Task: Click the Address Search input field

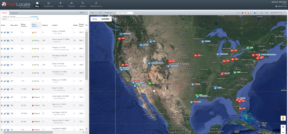Action: [x=124, y=13]
